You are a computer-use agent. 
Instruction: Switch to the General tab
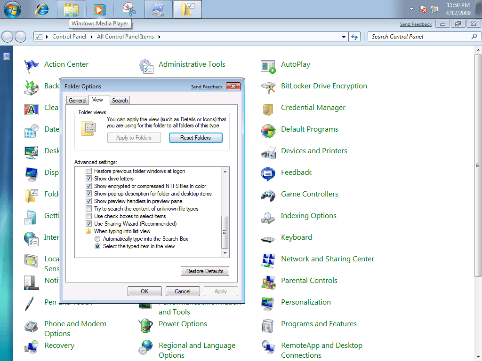coord(77,100)
